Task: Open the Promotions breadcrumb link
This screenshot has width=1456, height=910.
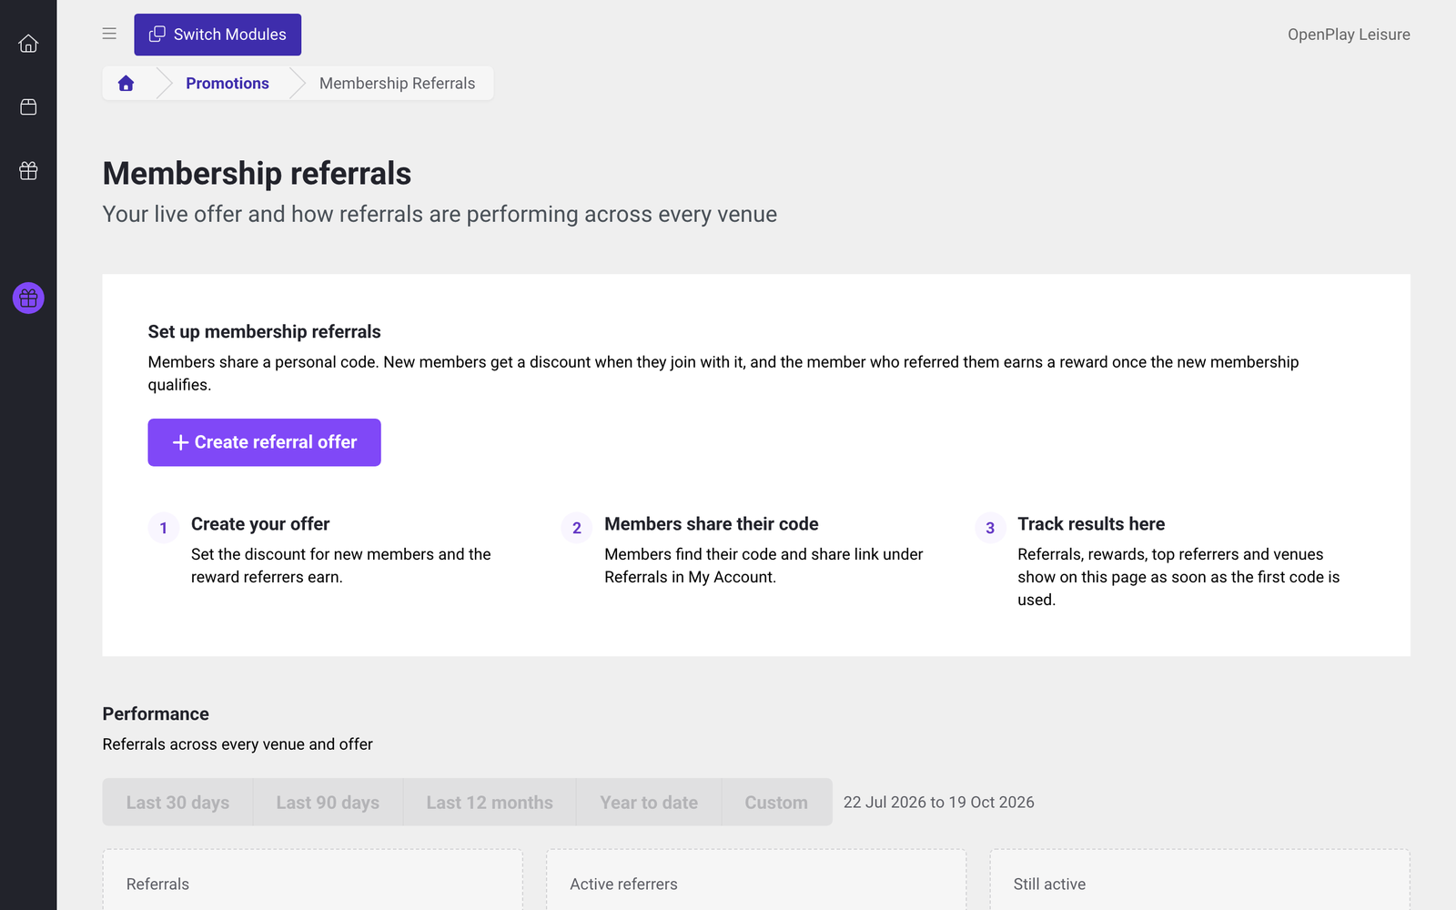Action: [x=227, y=84]
